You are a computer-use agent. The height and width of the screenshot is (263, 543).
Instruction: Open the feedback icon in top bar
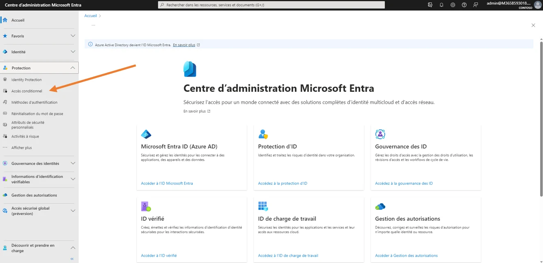click(475, 5)
